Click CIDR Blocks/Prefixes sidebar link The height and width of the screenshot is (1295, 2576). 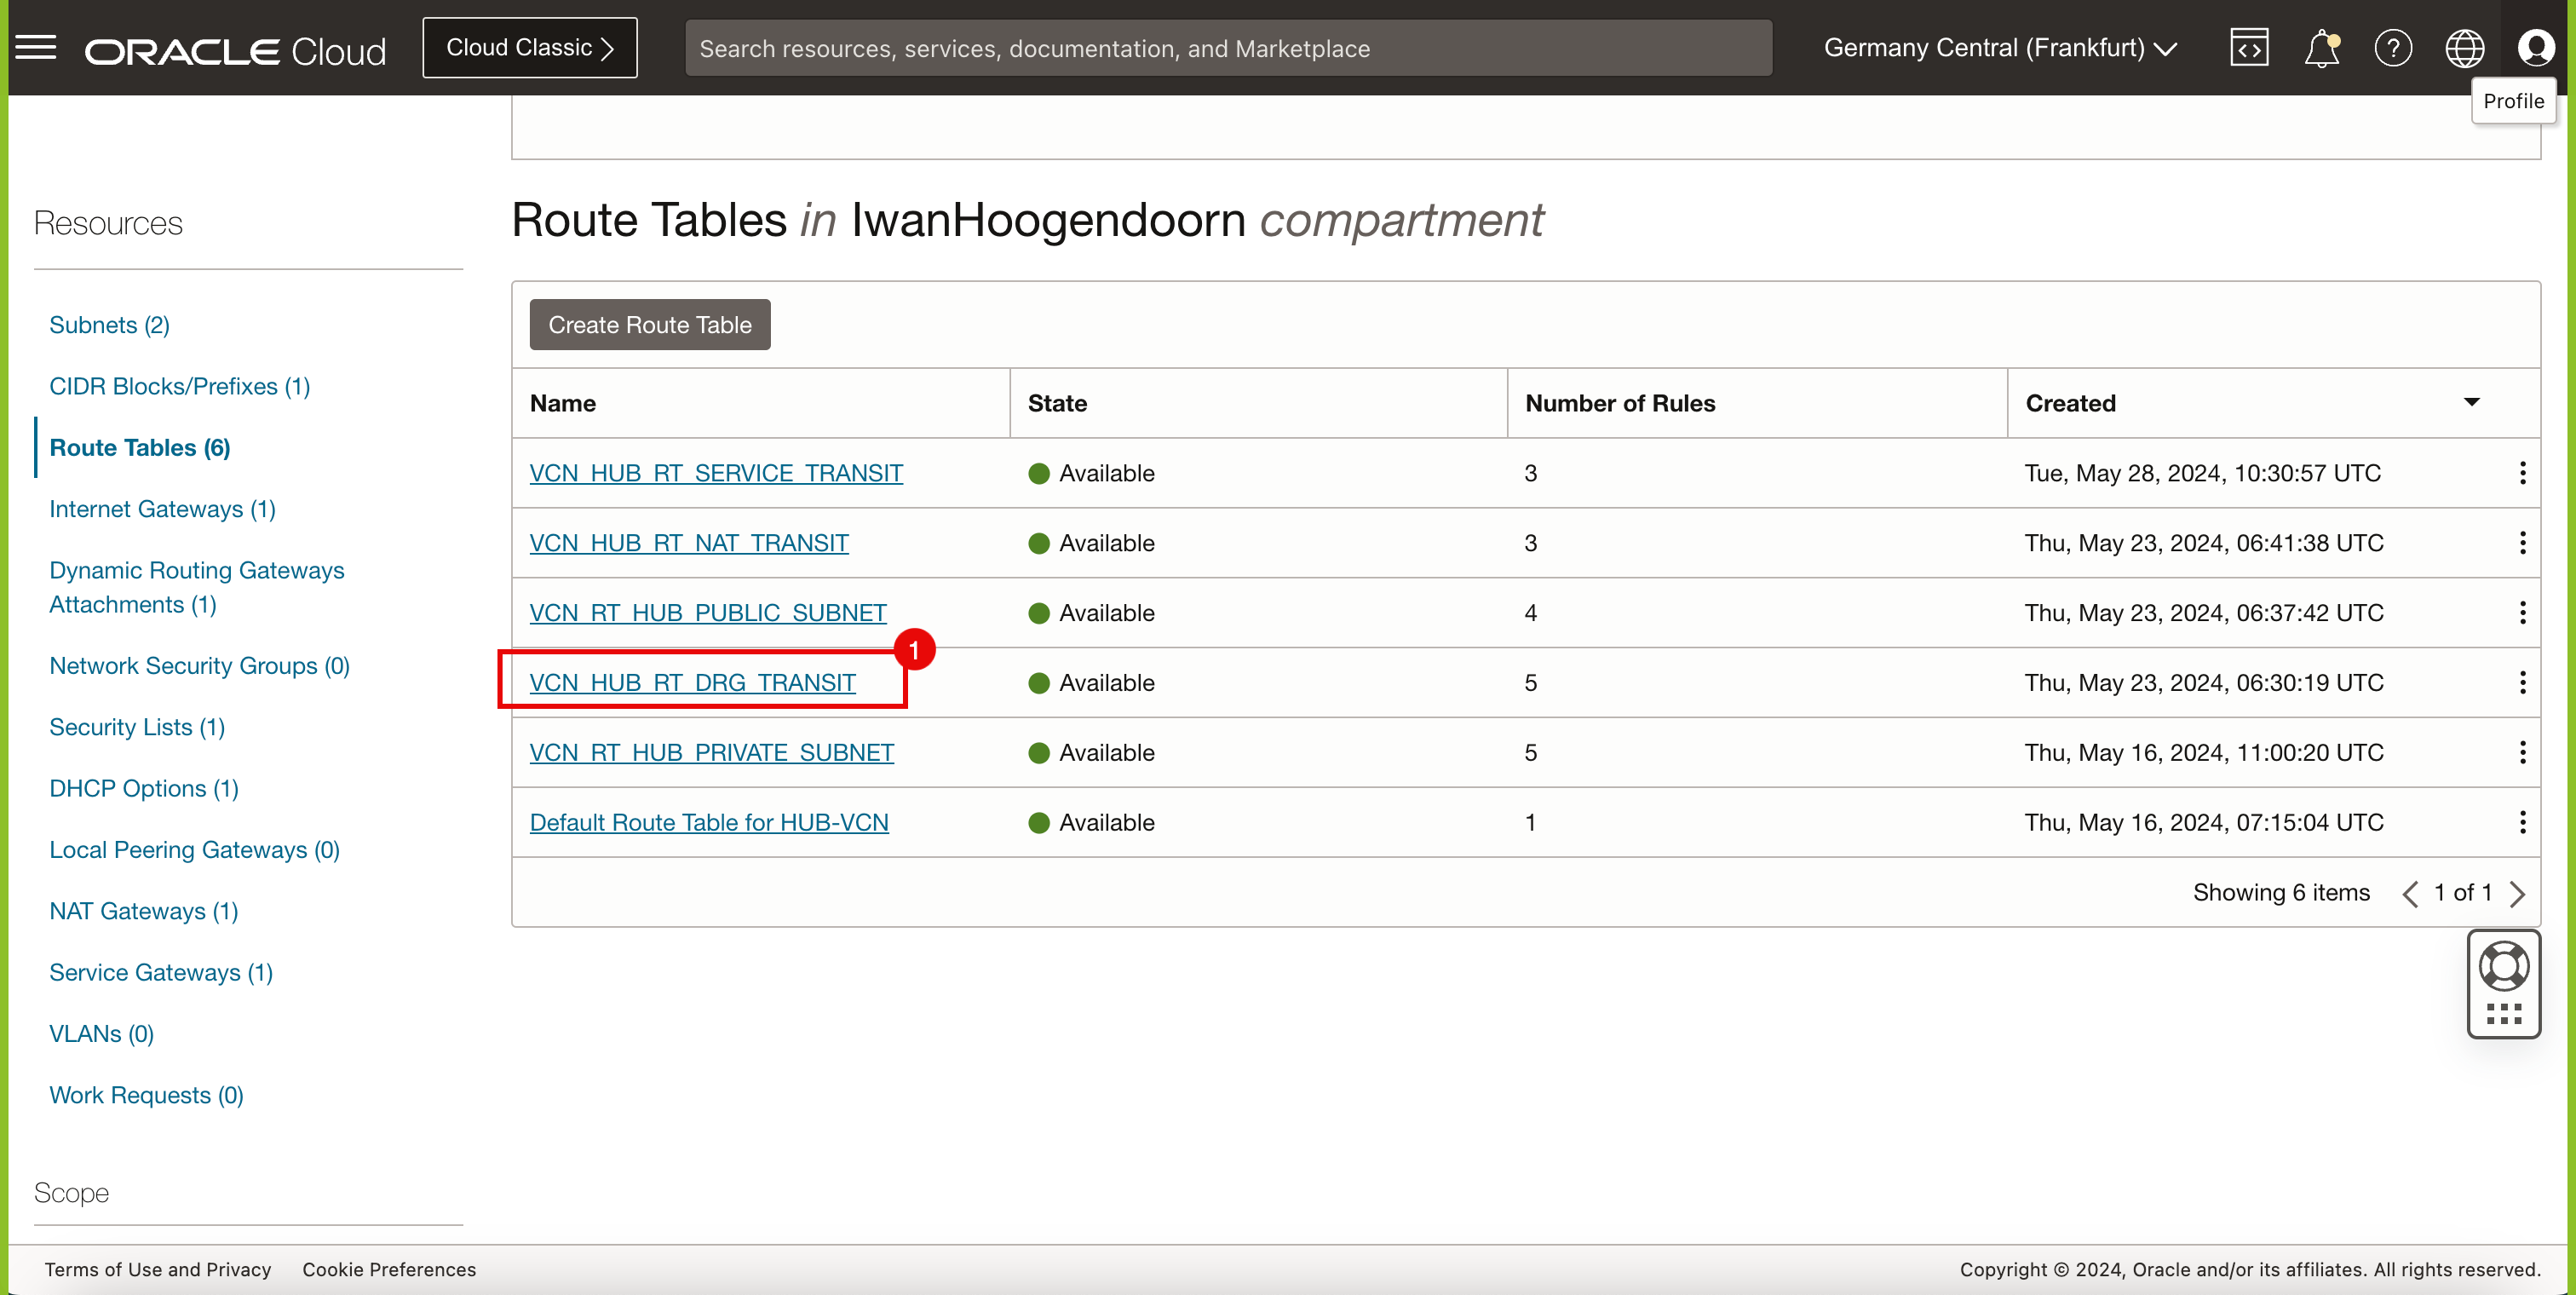(181, 385)
